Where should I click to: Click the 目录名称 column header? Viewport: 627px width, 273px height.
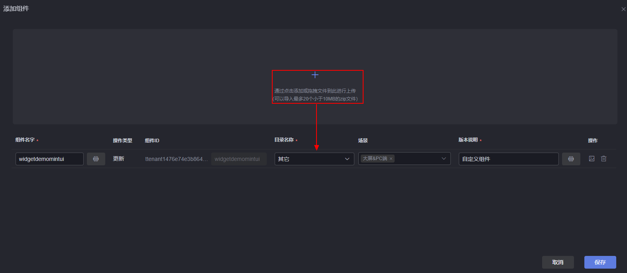click(284, 140)
